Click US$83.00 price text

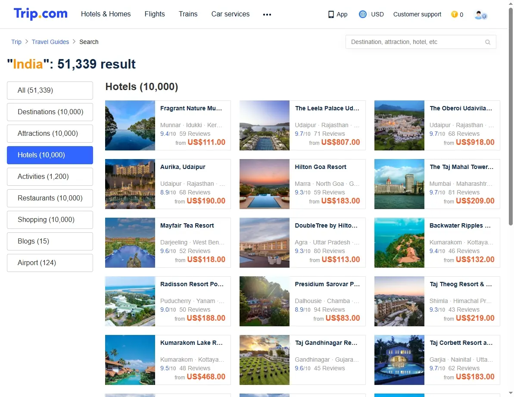343,318
